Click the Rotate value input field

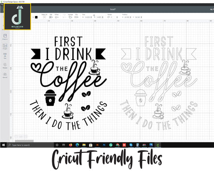click(113, 17)
